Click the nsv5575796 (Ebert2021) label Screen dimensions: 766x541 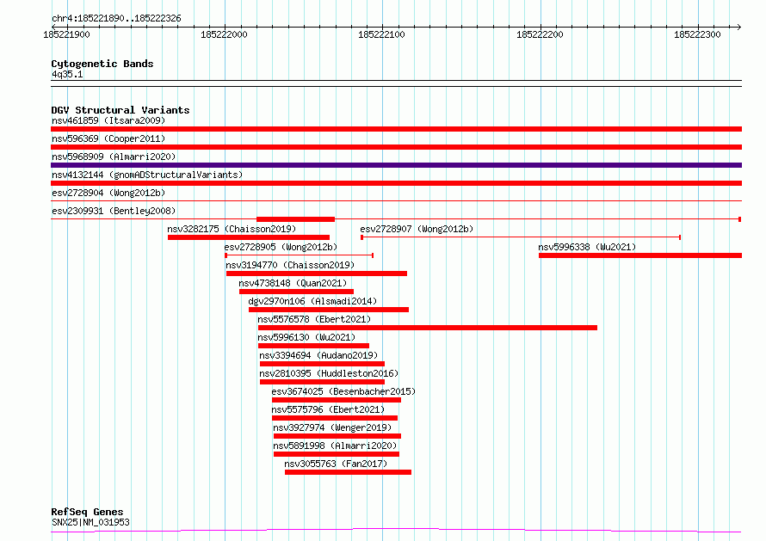(328, 409)
